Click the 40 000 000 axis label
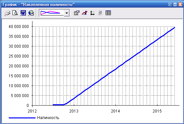This screenshot has width=184, height=124. pyautogui.click(x=19, y=27)
